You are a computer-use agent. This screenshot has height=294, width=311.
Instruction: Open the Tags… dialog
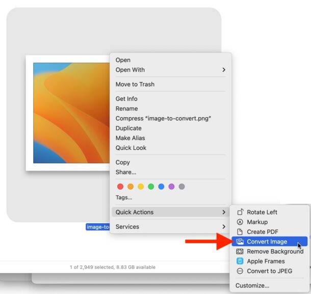(124, 198)
